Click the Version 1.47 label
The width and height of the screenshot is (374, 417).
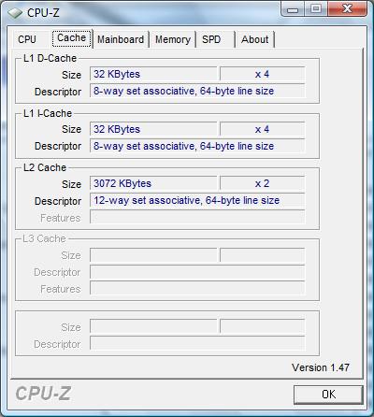[321, 367]
